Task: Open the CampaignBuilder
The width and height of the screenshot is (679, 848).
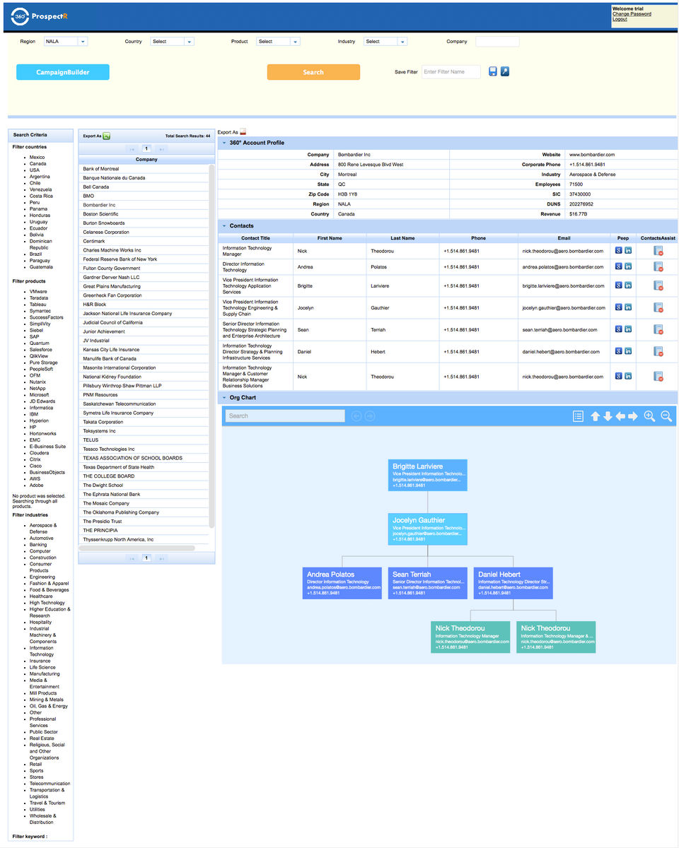Action: (x=63, y=72)
